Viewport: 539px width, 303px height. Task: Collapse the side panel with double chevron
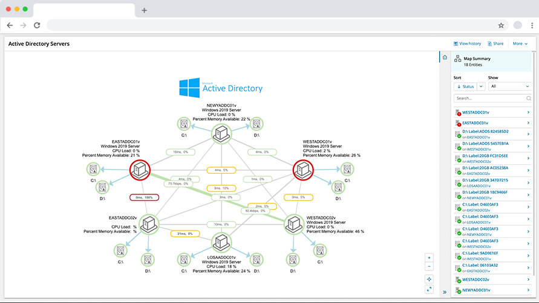tap(445, 292)
